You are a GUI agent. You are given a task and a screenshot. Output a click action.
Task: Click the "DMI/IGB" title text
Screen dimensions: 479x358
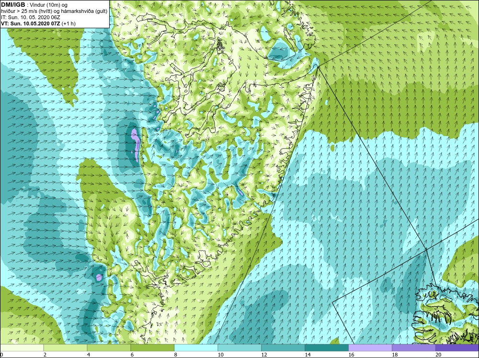[13, 5]
